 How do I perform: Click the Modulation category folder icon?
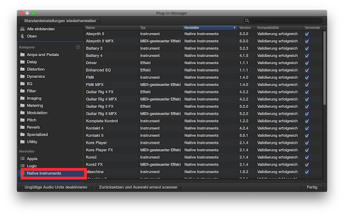coord(22,113)
